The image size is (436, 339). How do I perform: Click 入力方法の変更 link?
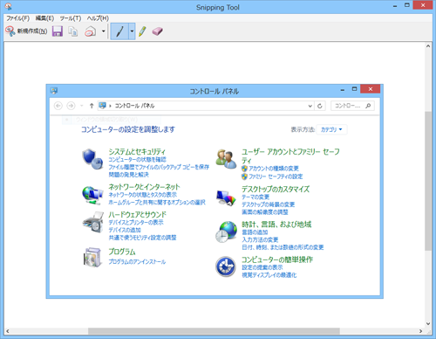[x=260, y=239]
